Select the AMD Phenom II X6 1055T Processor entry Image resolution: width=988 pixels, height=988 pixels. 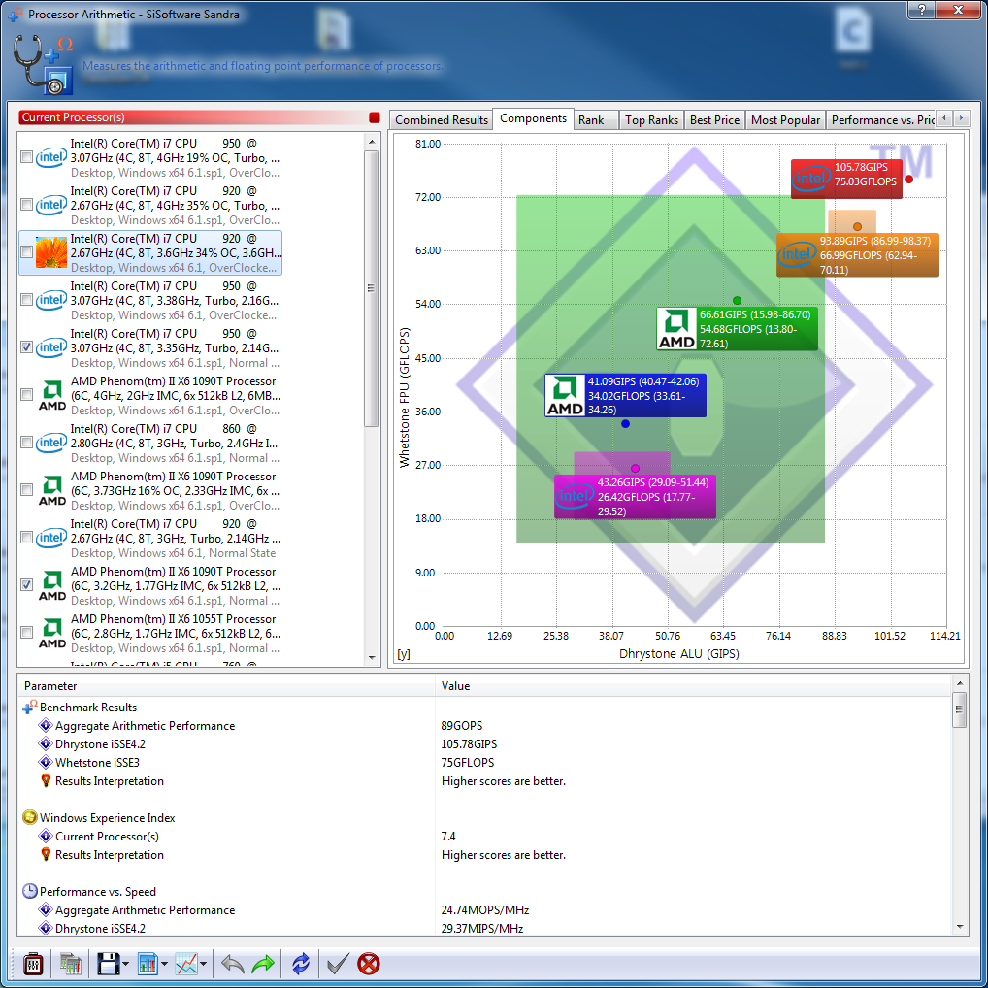coord(150,633)
